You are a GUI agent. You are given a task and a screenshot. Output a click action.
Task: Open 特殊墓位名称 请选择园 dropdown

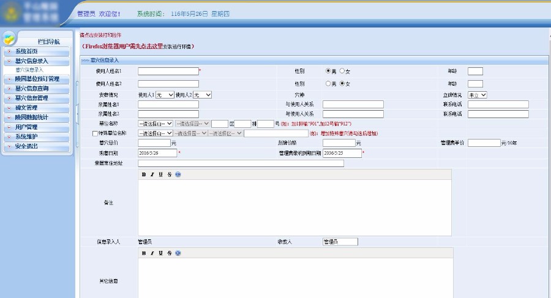(190, 133)
